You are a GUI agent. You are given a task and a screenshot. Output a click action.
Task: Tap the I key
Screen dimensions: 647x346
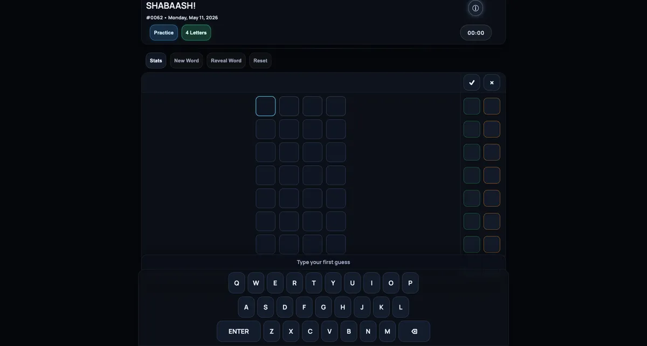pyautogui.click(x=371, y=283)
